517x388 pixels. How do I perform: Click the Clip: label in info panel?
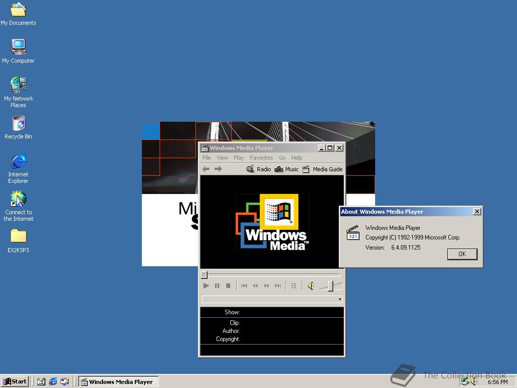234,323
